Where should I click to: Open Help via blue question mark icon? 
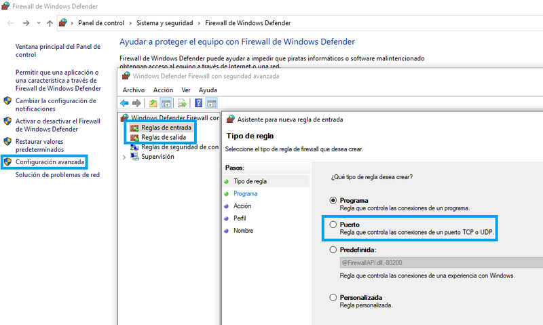tap(198, 103)
